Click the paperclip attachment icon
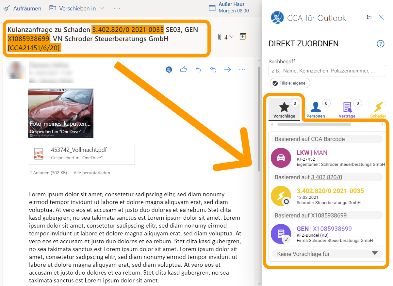This screenshot has height=286, width=393. coord(220,37)
